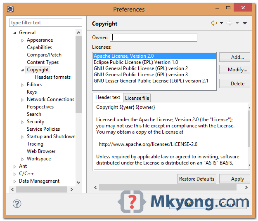258x221 pixels.
Task: Open the Service Policies preference page
Action: [x=43, y=129]
